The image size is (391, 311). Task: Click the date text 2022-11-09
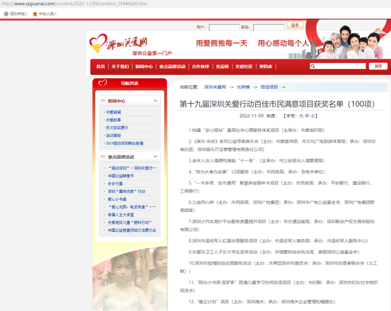(251, 116)
